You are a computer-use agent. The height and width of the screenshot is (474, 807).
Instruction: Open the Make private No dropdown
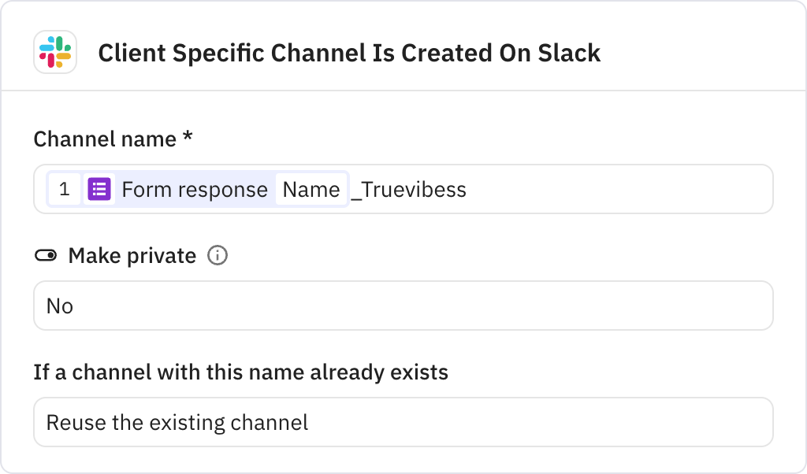click(403, 306)
